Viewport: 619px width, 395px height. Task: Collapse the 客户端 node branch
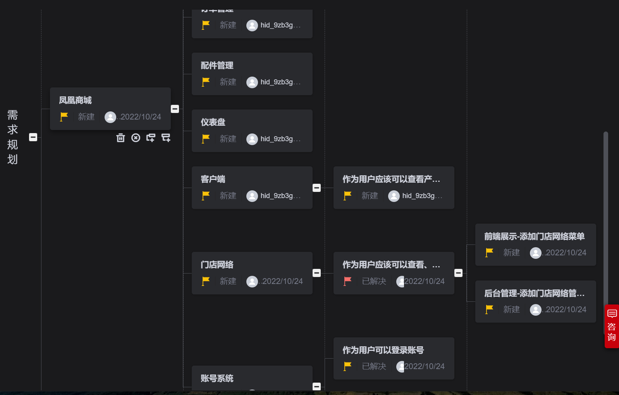pyautogui.click(x=317, y=188)
